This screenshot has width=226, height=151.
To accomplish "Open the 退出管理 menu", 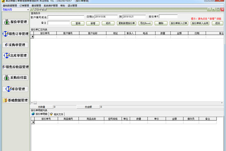I will (x=72, y=6).
